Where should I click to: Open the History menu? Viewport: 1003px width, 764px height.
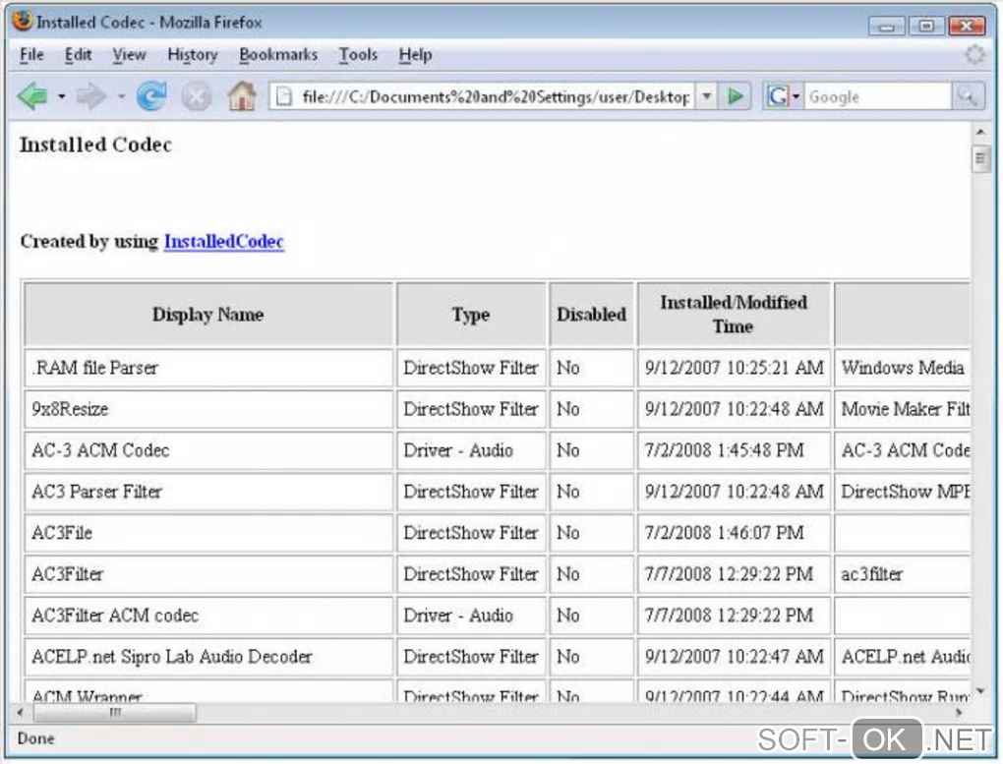193,55
